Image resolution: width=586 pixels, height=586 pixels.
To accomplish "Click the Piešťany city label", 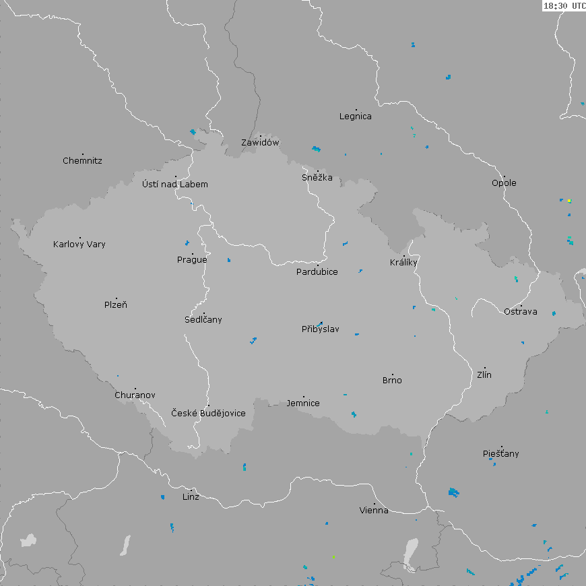I will click(x=501, y=454).
